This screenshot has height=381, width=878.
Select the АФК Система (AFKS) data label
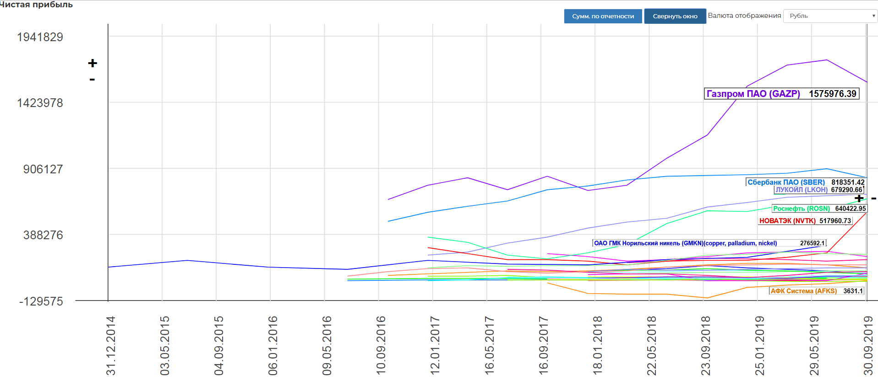817,291
